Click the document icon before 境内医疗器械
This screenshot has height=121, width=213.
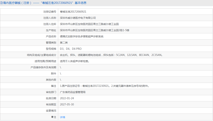tap(2, 3)
